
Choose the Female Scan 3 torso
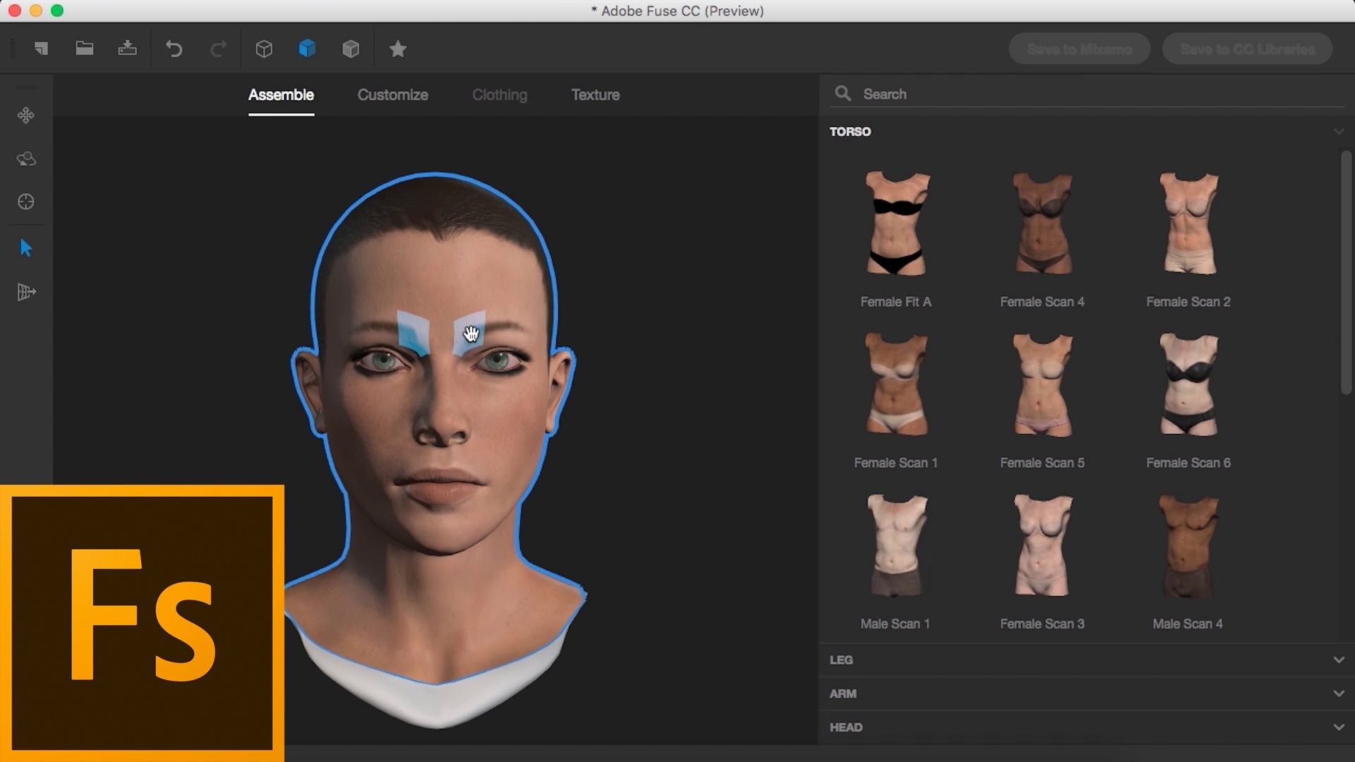[1042, 562]
